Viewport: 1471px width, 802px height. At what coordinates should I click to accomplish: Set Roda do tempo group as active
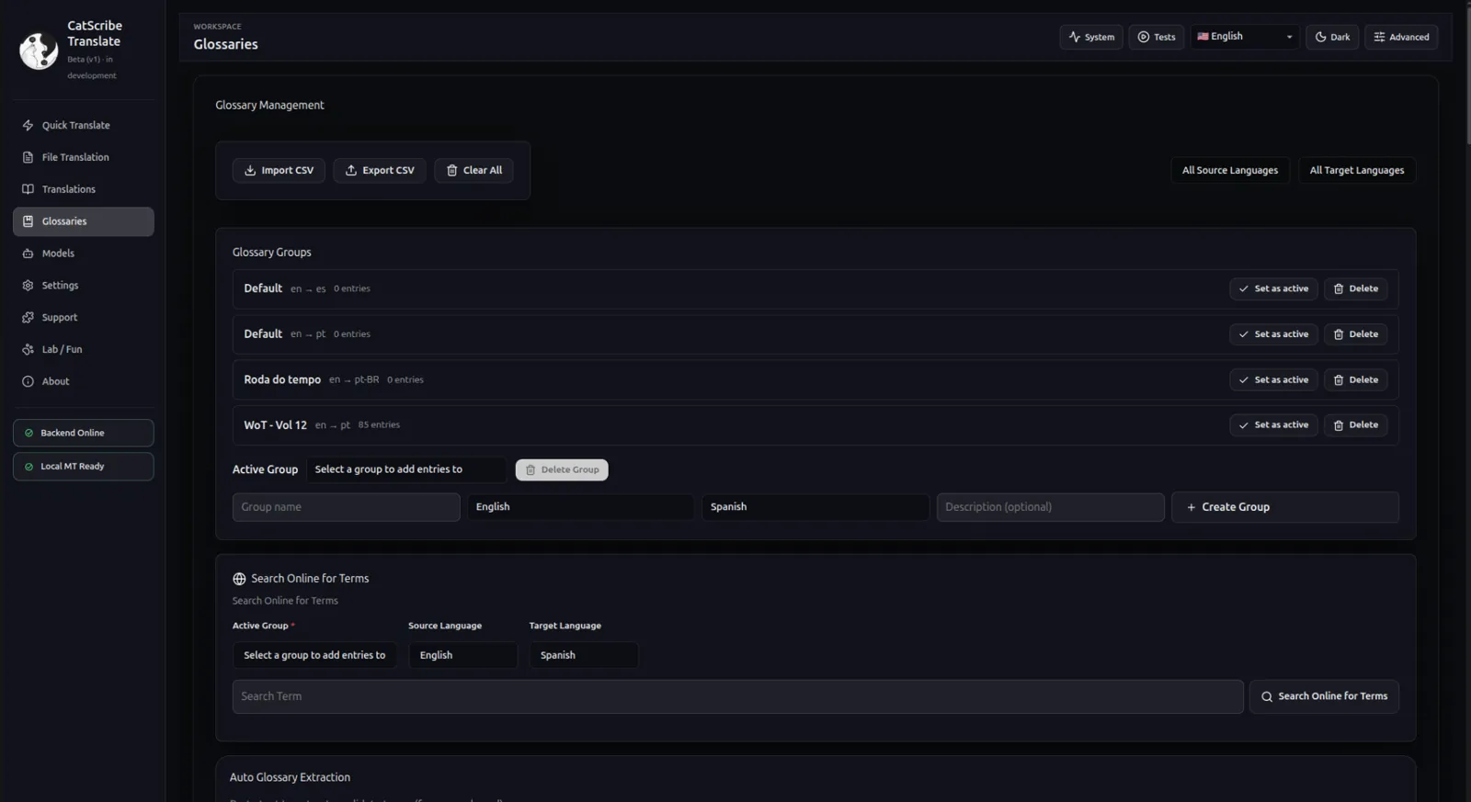1273,379
